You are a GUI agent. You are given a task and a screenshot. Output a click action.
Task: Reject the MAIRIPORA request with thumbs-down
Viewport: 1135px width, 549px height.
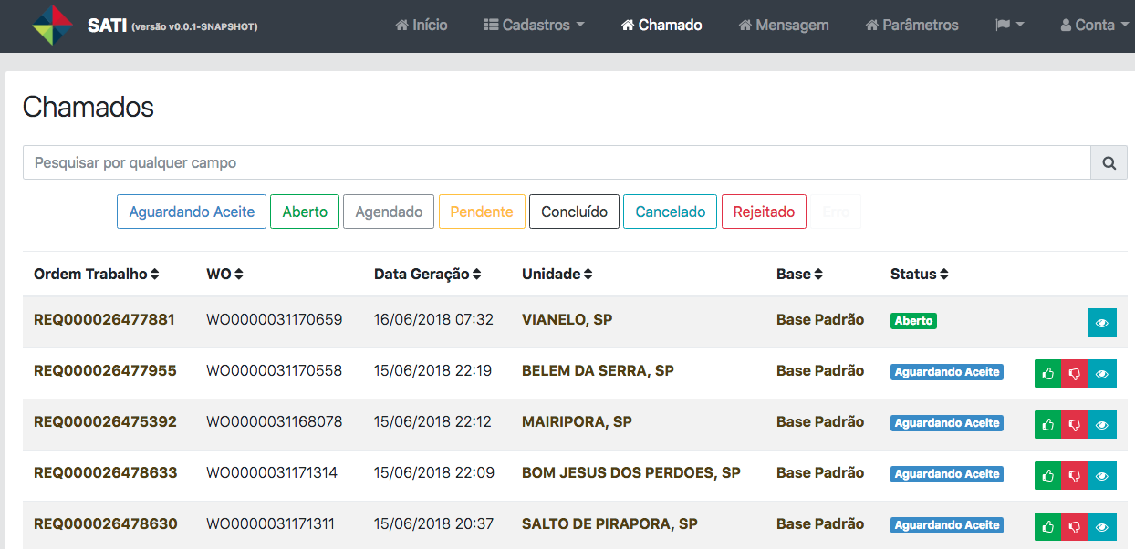(x=1075, y=425)
